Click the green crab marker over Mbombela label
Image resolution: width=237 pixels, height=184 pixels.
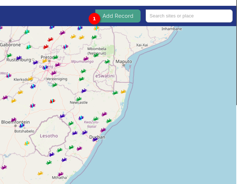tap(96, 56)
